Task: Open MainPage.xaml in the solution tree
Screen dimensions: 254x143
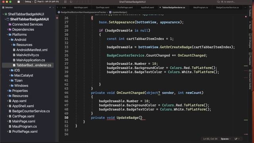Action: [24, 121]
